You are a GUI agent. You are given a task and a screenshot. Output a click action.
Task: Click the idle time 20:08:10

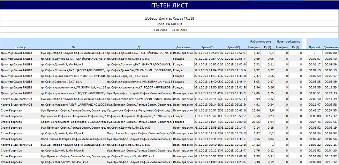click(x=314, y=99)
